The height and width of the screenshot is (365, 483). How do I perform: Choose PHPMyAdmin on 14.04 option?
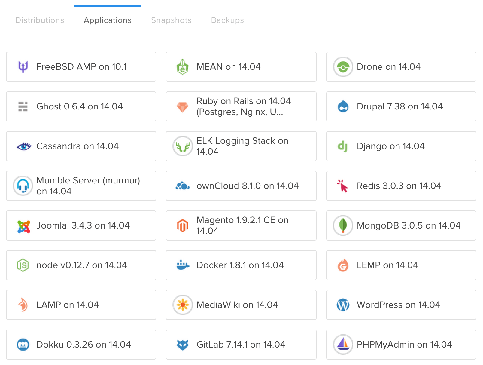click(401, 345)
